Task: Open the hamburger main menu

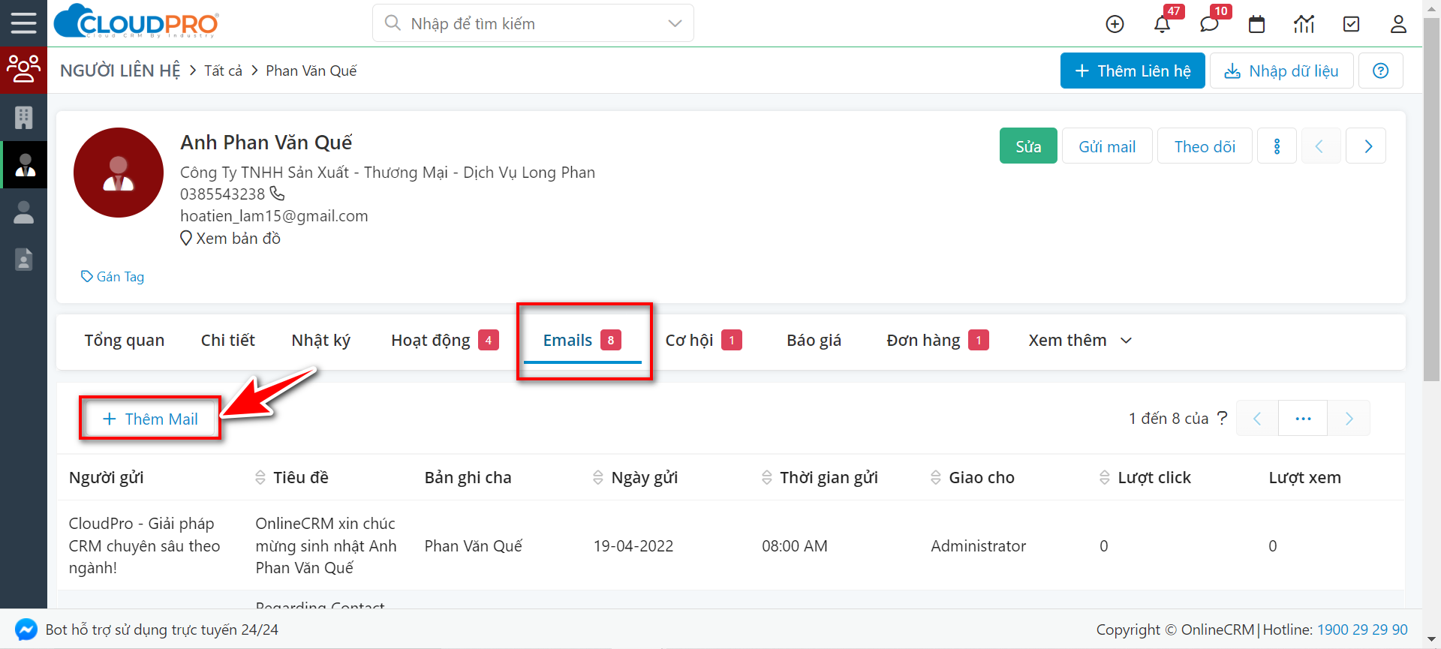Action: [x=23, y=23]
